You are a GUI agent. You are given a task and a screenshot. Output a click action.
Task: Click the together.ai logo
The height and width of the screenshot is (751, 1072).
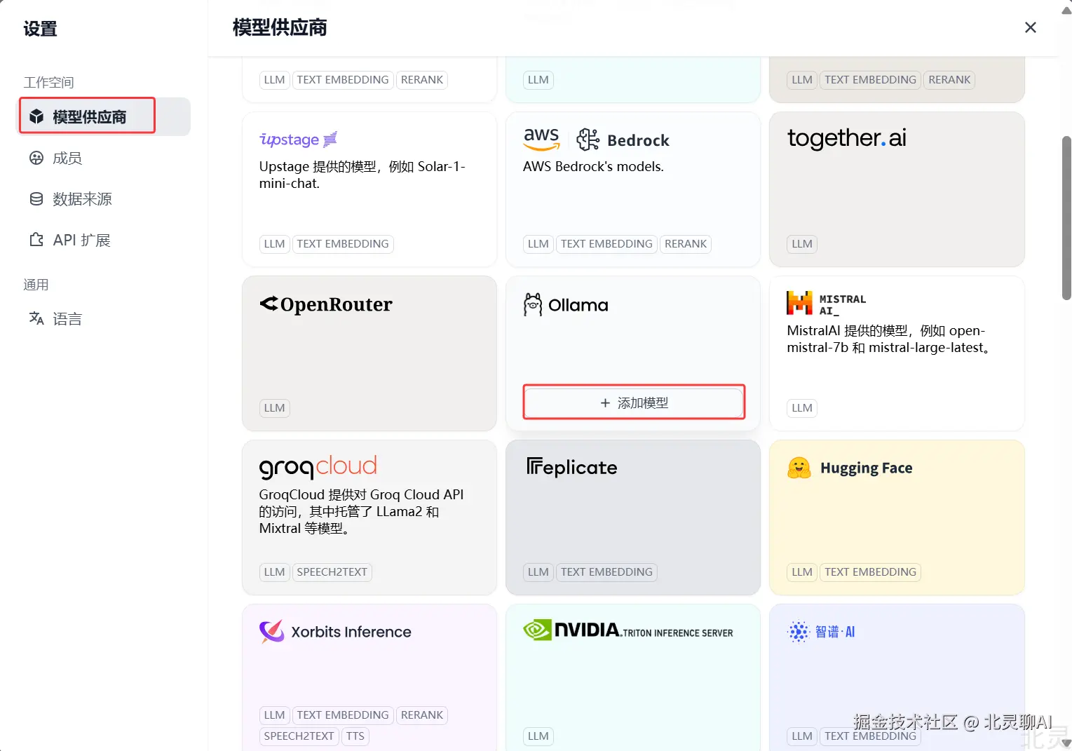(847, 138)
